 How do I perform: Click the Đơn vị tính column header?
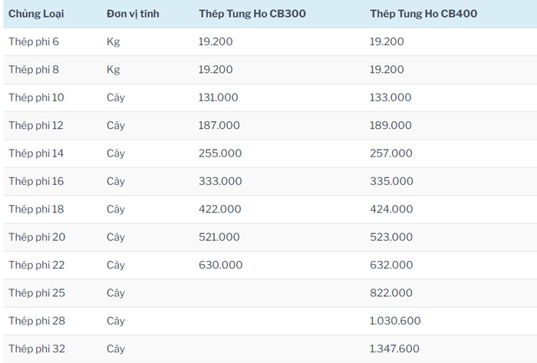coord(133,14)
